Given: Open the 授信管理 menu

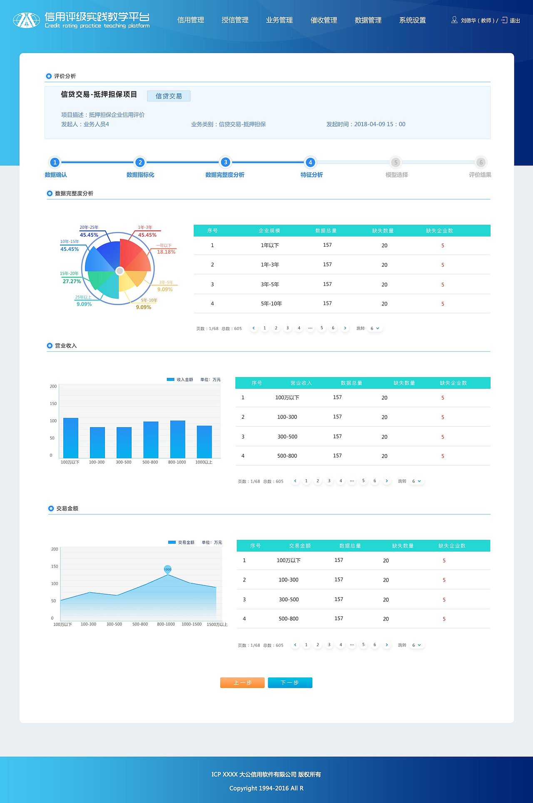Looking at the screenshot, I should (x=235, y=20).
